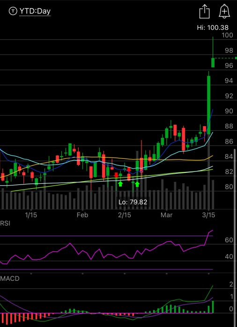
Task: Tap the Feb date label
Action: tap(82, 215)
